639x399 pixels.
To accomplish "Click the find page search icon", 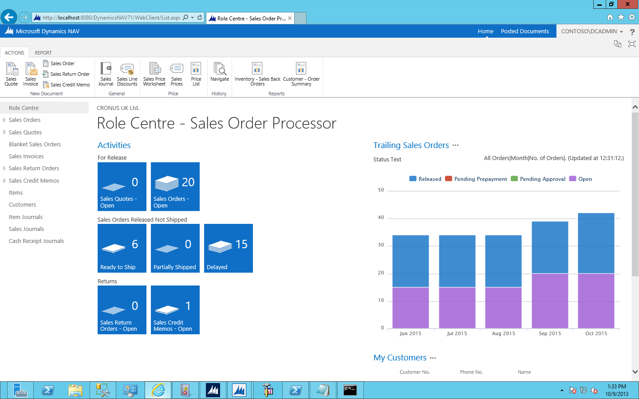I will click(x=618, y=44).
